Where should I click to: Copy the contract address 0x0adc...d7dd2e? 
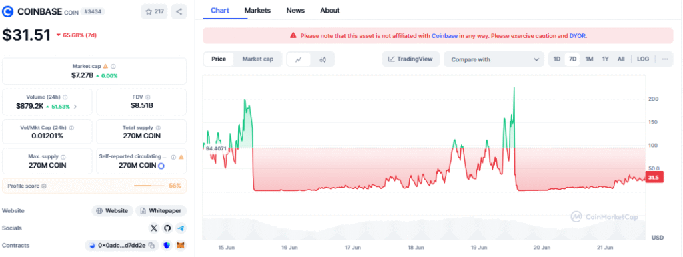pyautogui.click(x=151, y=245)
